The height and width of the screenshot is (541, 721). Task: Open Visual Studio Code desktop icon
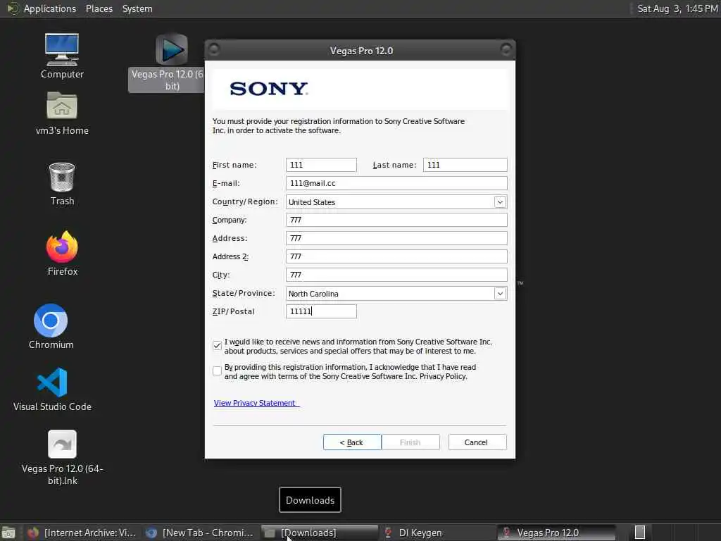(x=52, y=389)
